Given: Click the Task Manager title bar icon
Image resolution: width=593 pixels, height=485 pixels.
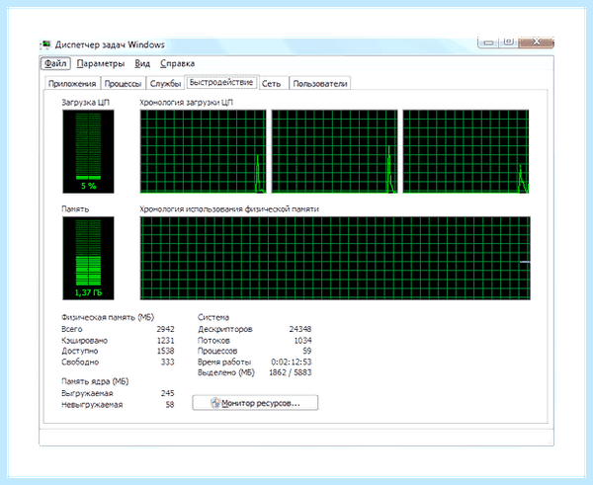Looking at the screenshot, I should (x=45, y=44).
